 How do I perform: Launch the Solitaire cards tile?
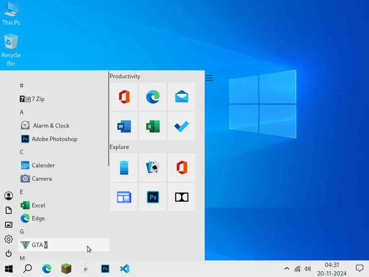tap(153, 167)
